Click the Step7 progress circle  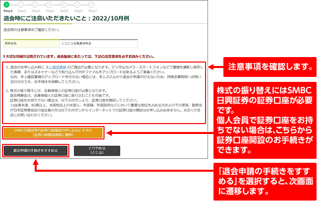click(x=91, y=4)
